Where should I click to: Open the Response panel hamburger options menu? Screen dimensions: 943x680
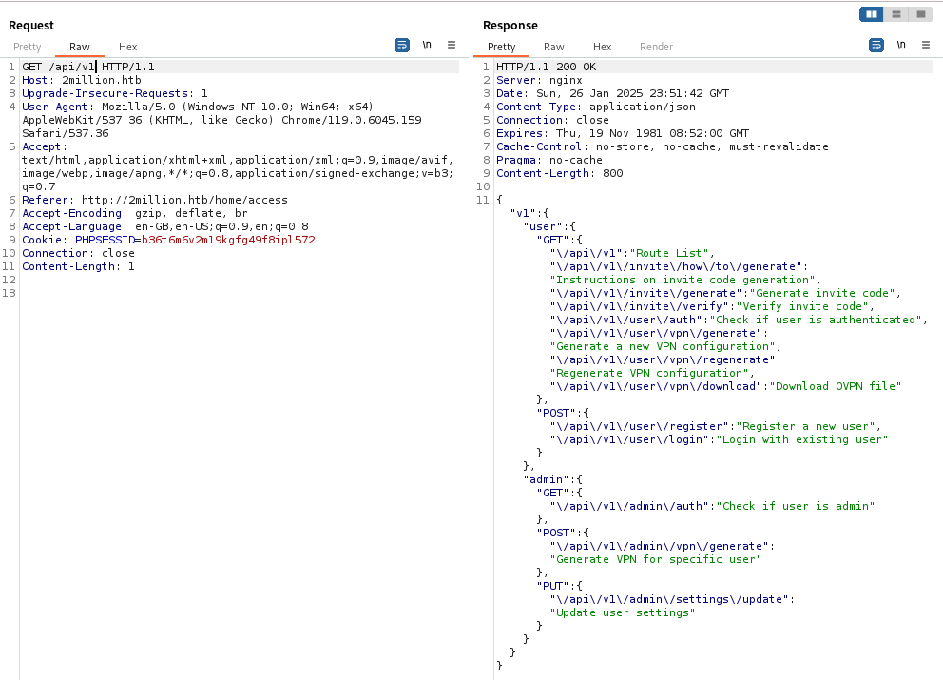tap(926, 45)
